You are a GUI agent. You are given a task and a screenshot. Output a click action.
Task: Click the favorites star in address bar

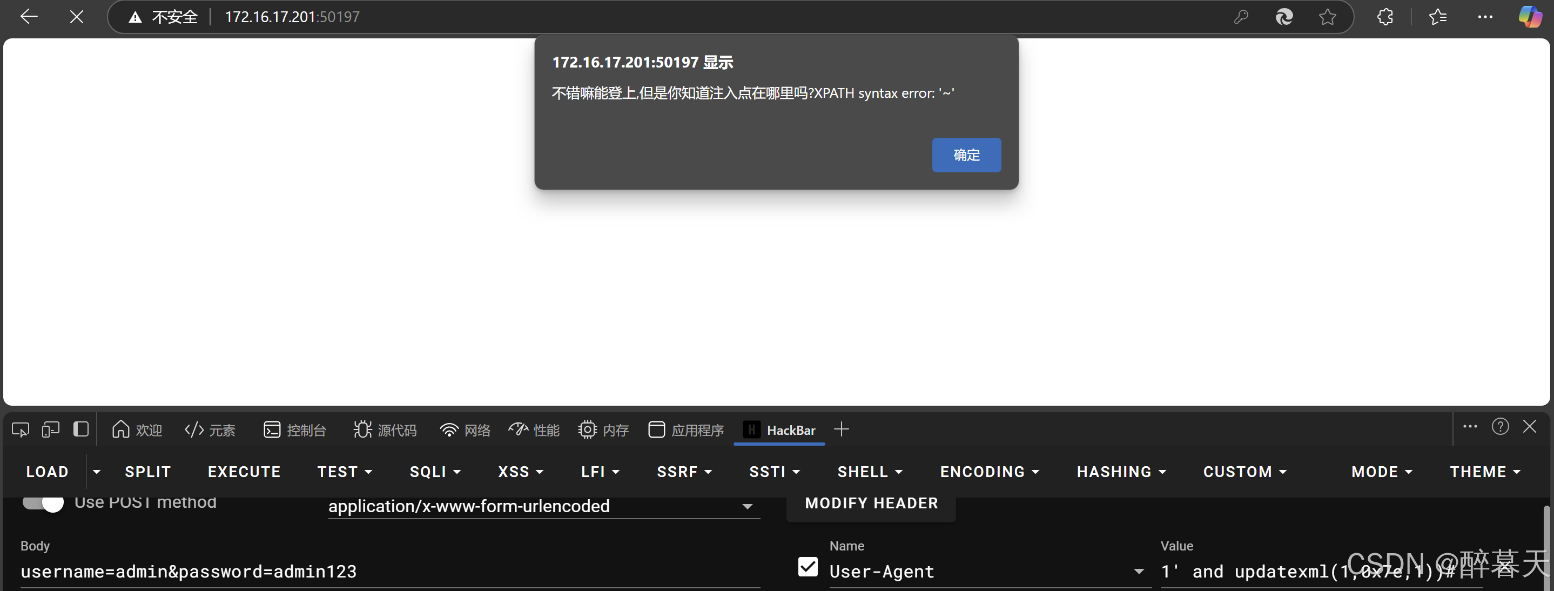click(x=1327, y=16)
